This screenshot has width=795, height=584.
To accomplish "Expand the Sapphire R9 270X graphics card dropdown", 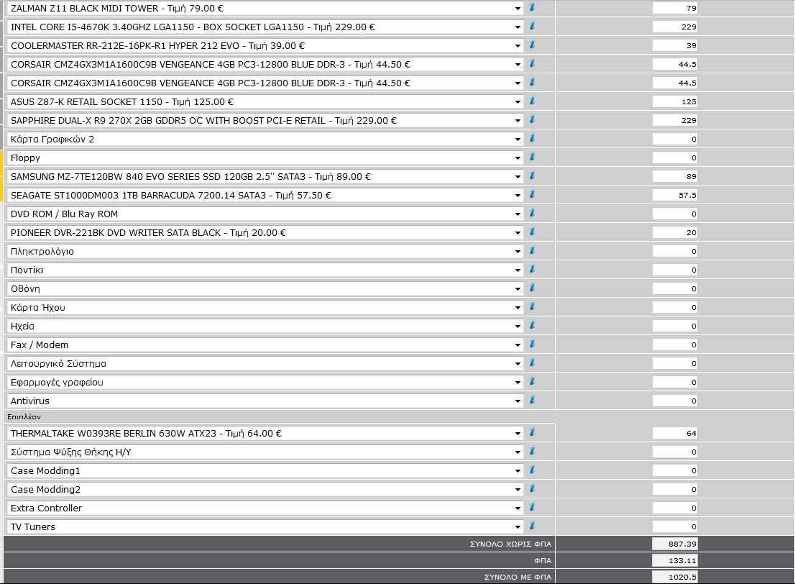I will click(x=265, y=121).
